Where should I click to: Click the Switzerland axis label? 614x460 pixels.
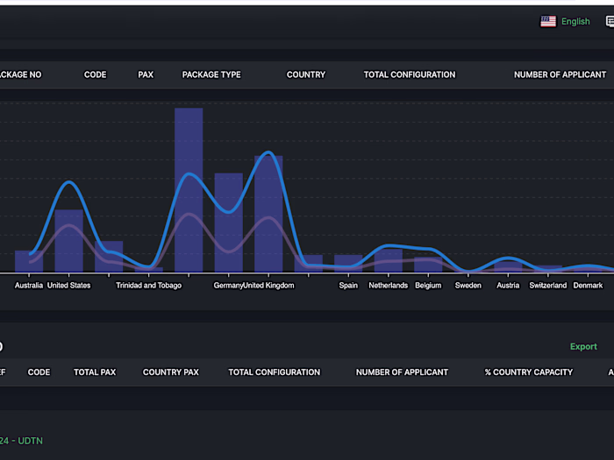[x=548, y=286]
